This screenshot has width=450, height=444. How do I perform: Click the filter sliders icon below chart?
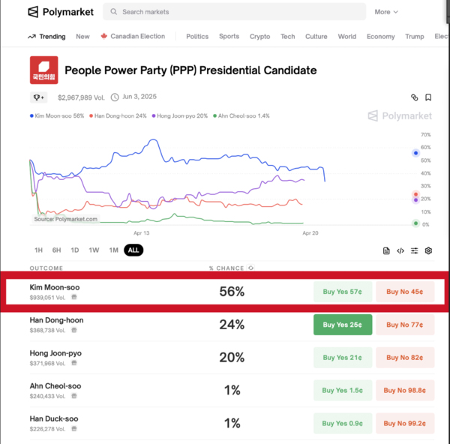(414, 250)
